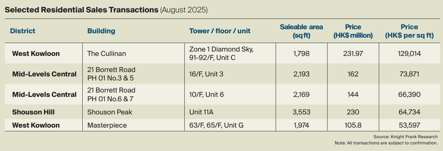This screenshot has width=443, height=151.
Task: Click the Building column header
Action: [101, 31]
